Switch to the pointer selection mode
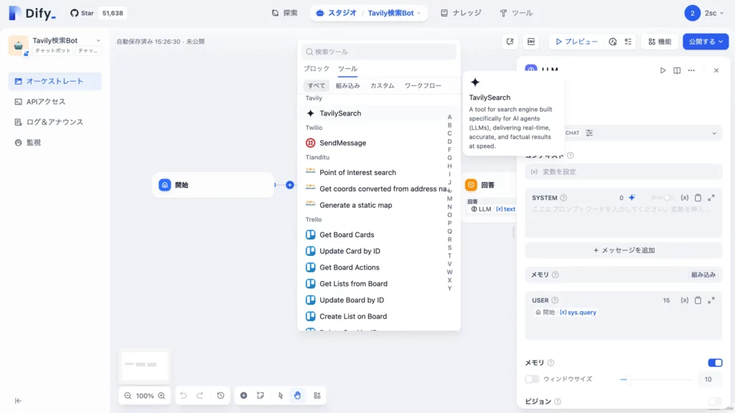This screenshot has height=413, width=735. [x=280, y=395]
